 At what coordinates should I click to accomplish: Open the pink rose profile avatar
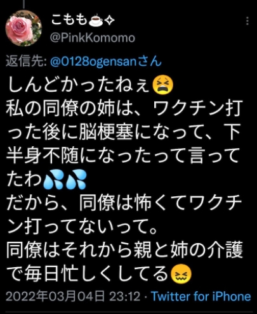[x=23, y=28]
